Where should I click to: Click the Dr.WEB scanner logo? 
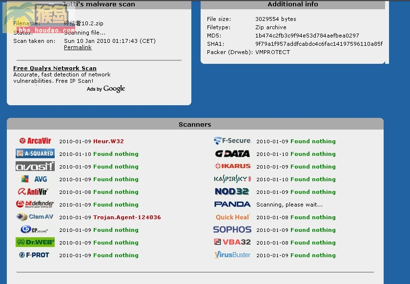click(x=35, y=242)
